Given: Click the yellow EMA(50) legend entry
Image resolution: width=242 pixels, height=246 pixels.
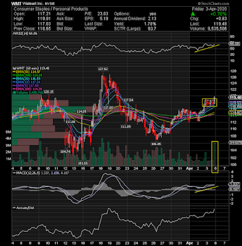Looking at the screenshot, I should [26, 72].
